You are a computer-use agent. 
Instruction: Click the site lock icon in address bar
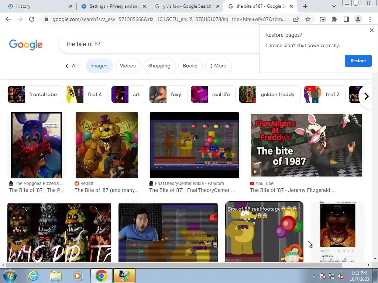point(47,19)
